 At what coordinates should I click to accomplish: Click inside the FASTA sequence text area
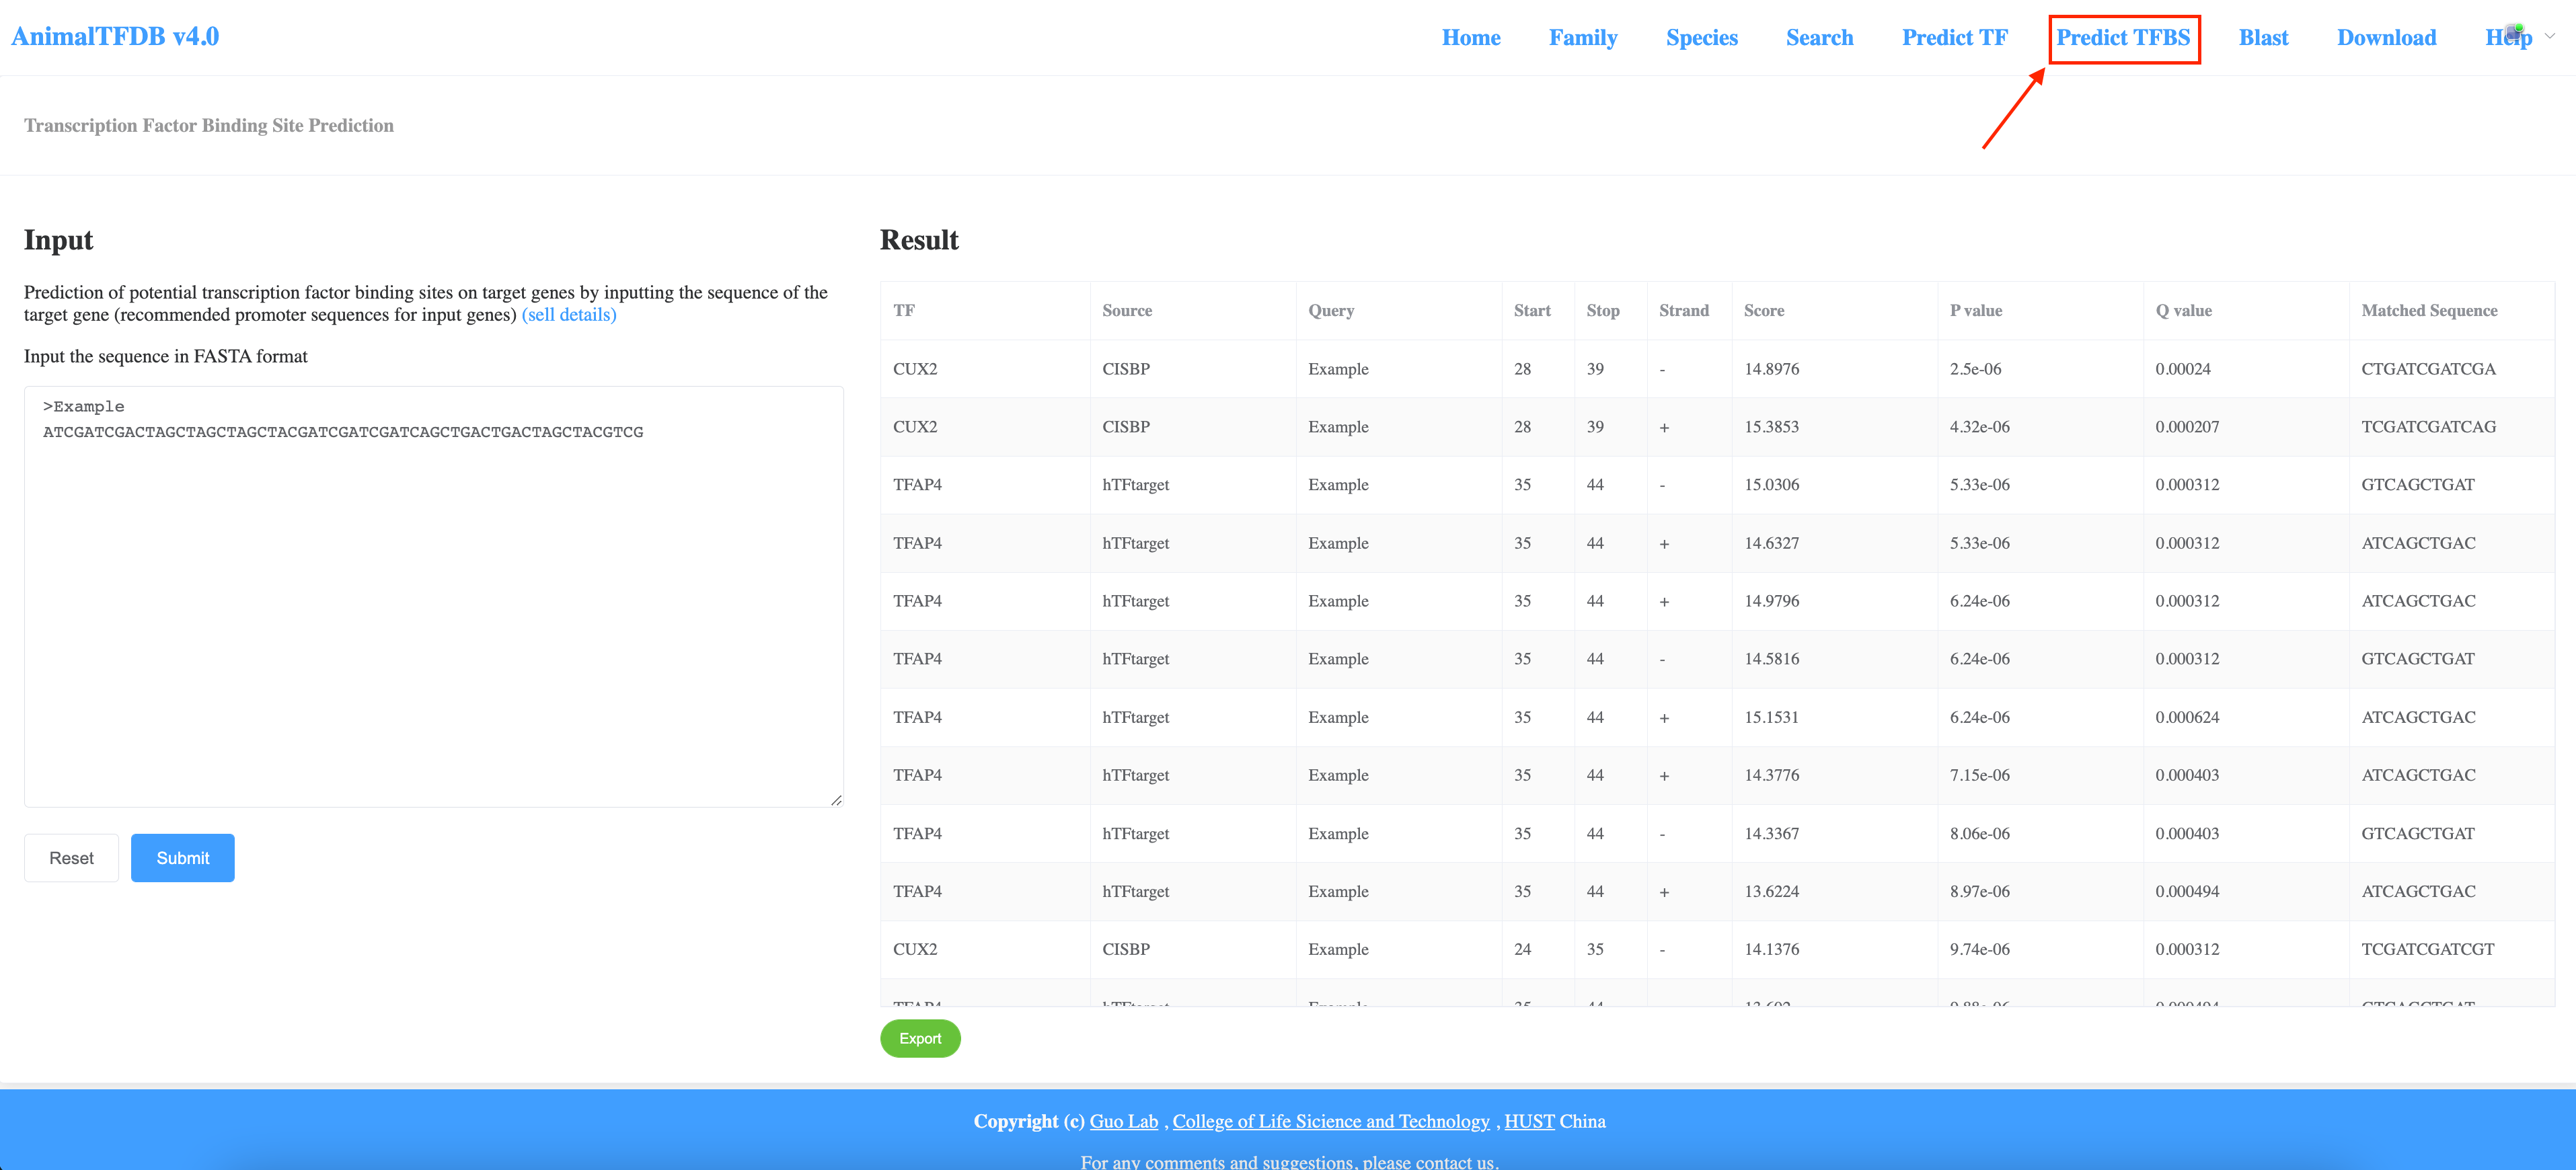pos(433,600)
